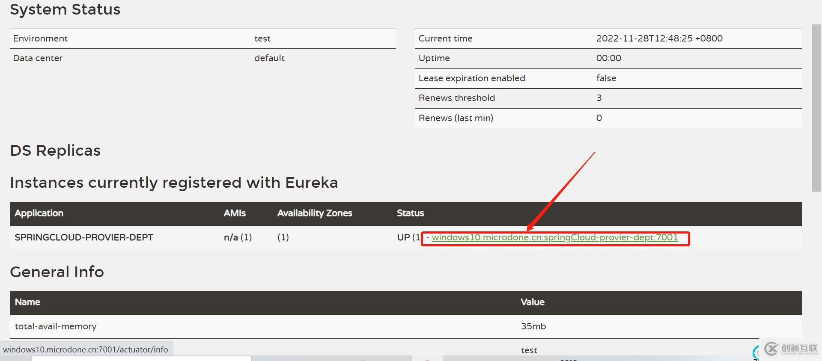822x361 pixels.
Task: Click the vertical page scrollbar thumb
Action: (x=817, y=108)
